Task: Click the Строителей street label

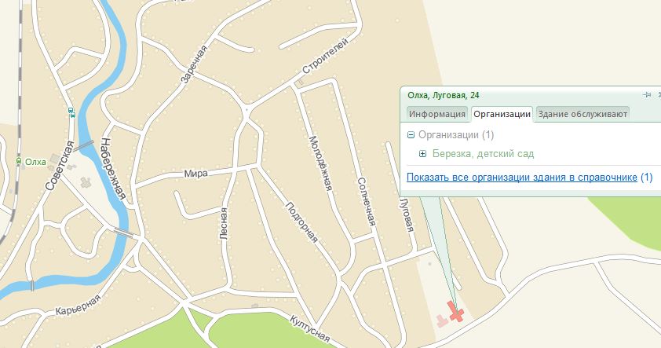Action: (325, 56)
